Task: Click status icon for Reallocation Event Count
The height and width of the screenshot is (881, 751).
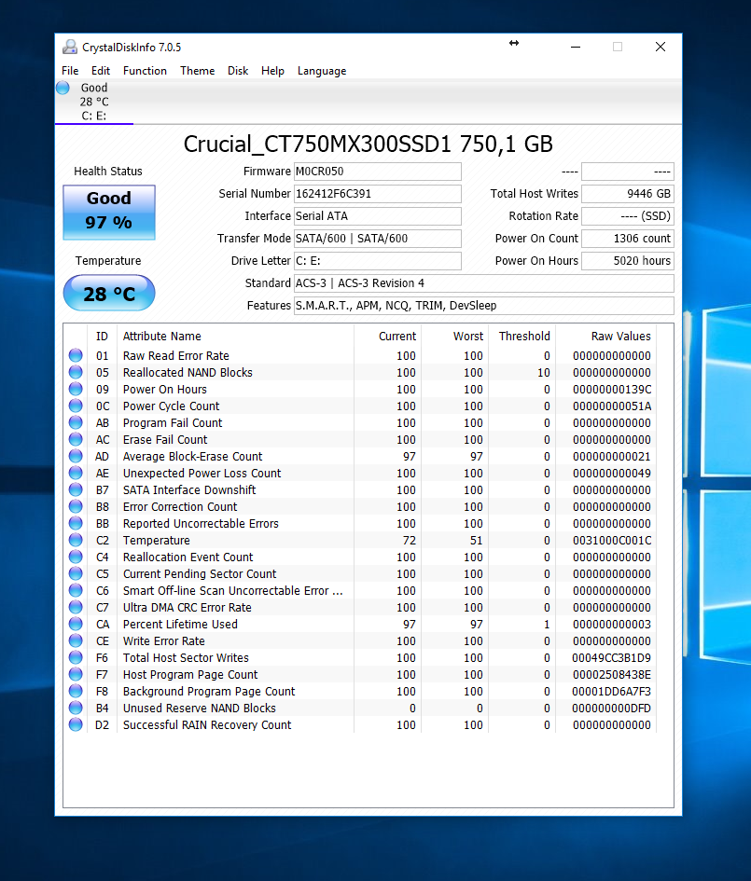Action: (x=76, y=557)
